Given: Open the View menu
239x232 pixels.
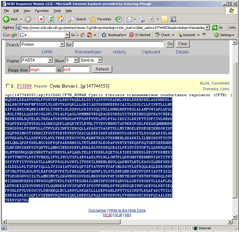Looking at the screenshot, I should click(x=27, y=11).
